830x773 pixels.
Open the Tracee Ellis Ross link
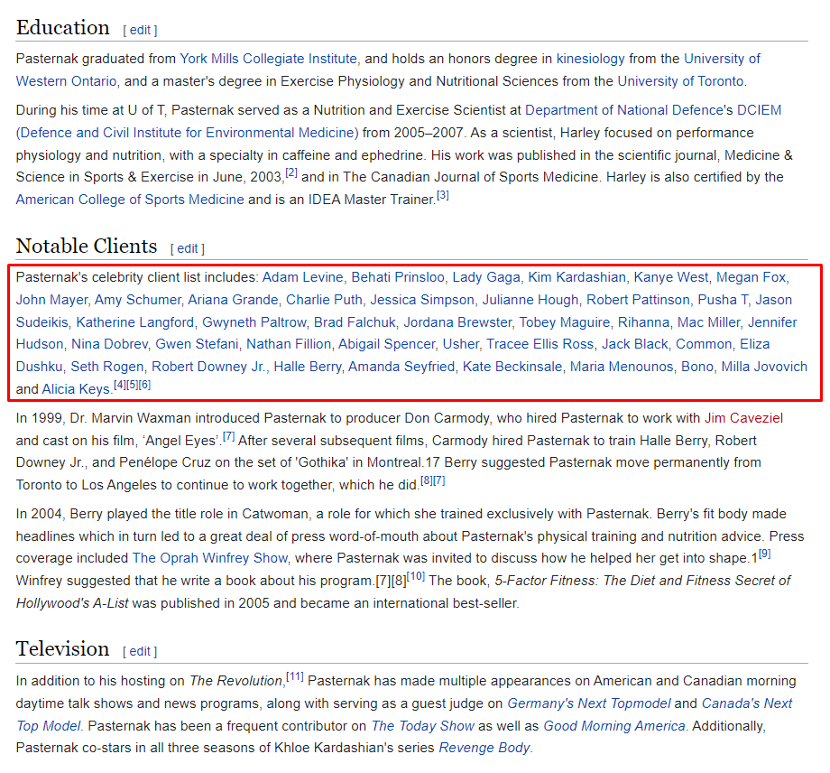tap(539, 344)
